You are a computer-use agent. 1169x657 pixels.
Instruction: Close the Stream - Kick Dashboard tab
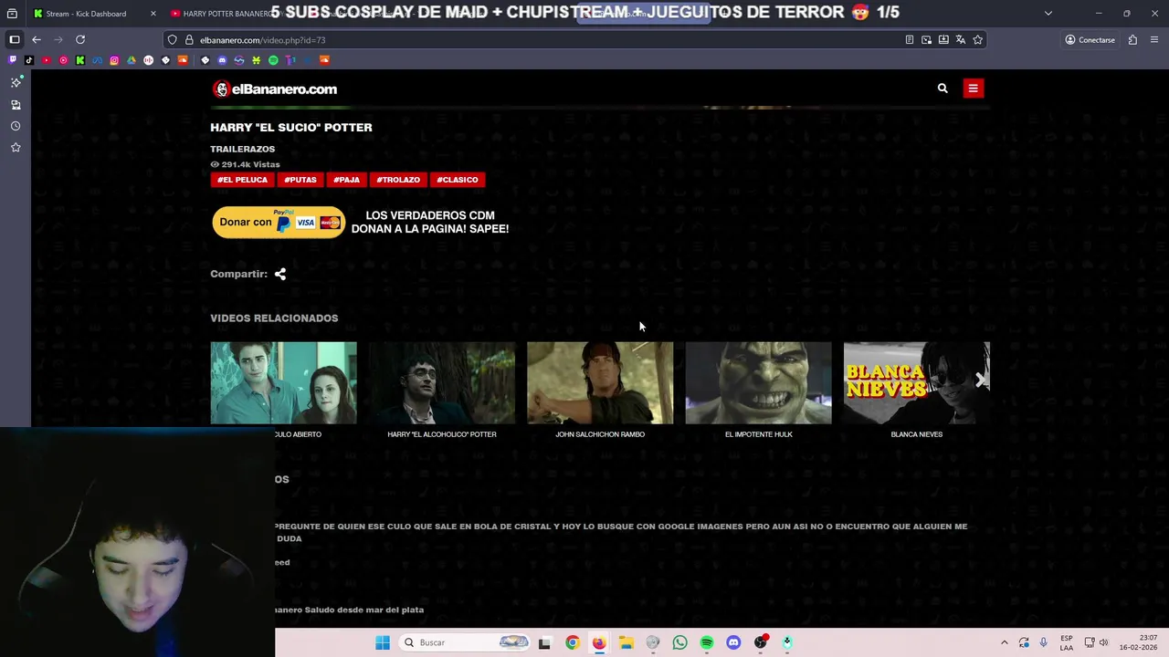click(x=153, y=14)
